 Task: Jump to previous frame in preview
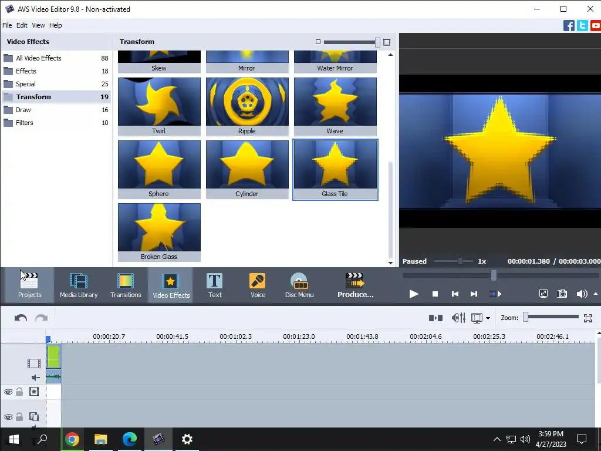[x=455, y=294]
